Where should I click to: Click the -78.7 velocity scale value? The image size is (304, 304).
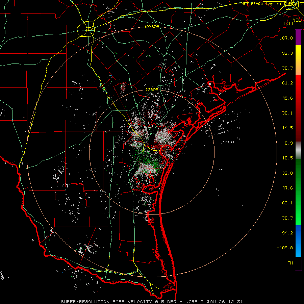[x=286, y=218]
